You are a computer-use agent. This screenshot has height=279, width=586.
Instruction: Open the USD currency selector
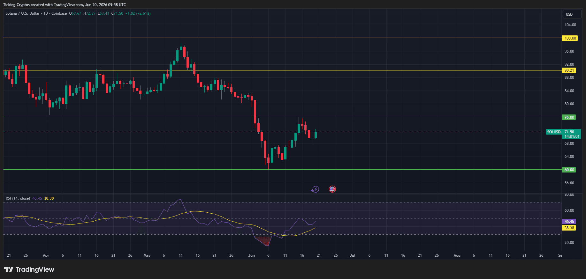tap(572, 14)
